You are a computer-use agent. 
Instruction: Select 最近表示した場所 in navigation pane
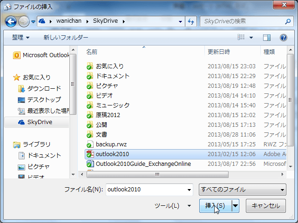(43, 111)
